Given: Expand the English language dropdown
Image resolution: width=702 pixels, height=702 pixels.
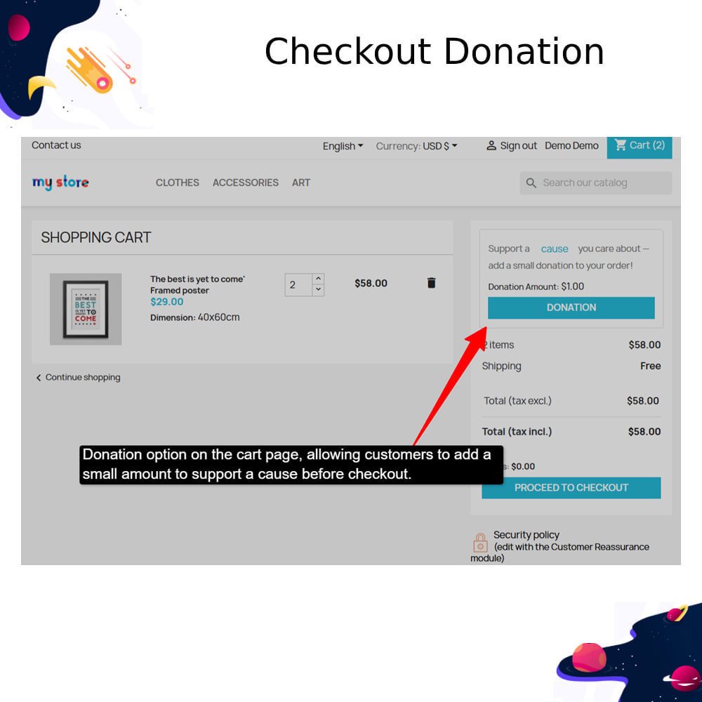Looking at the screenshot, I should click(x=343, y=146).
